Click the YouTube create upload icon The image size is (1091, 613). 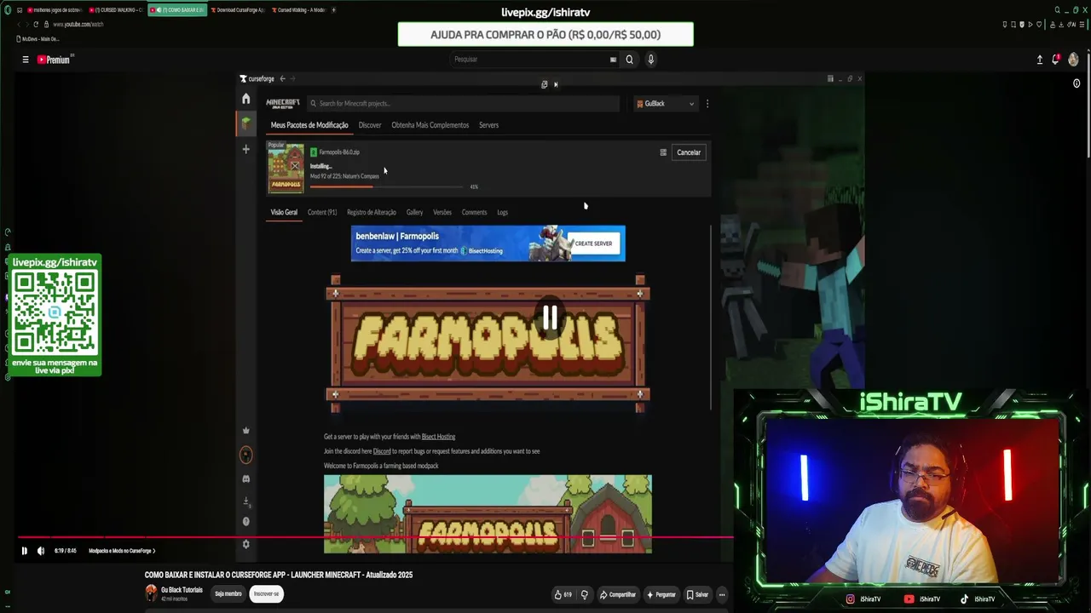[x=1039, y=60]
